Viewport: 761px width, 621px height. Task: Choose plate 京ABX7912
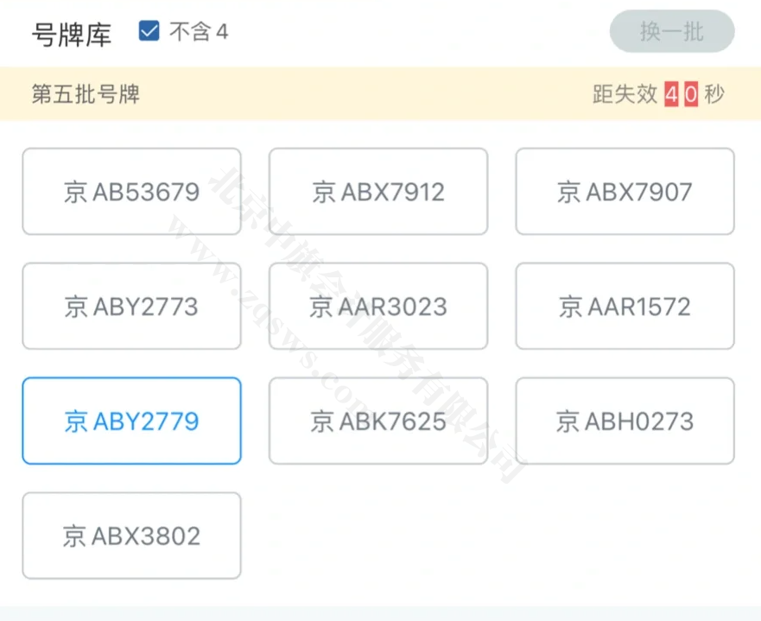377,191
